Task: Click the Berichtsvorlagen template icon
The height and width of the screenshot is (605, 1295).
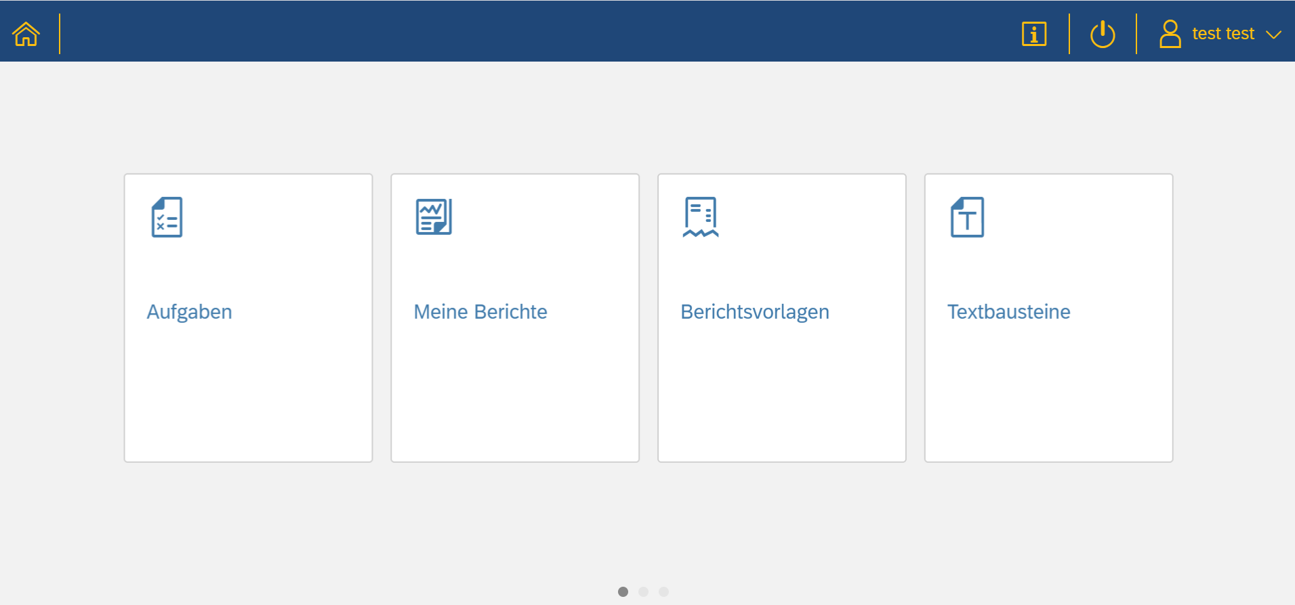Action: point(701,217)
